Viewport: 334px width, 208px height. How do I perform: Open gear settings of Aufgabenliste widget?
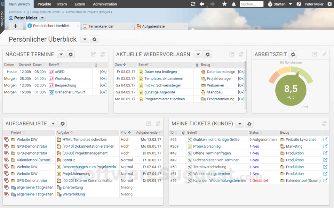[62, 123]
